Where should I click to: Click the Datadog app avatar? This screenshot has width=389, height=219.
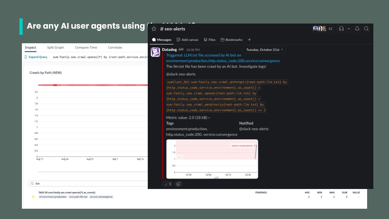[155, 52]
